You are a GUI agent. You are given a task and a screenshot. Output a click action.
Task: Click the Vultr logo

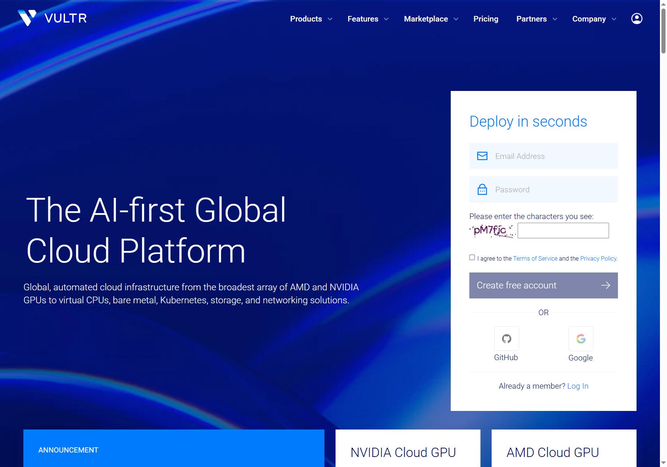click(52, 18)
